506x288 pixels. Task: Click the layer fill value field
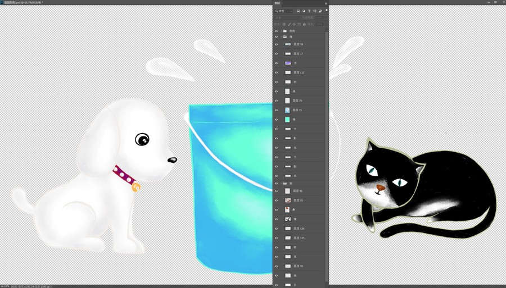(319, 24)
